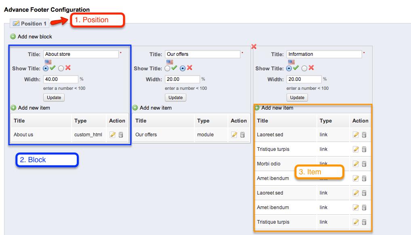
Task: Disable Show Title for Information block
Action: point(304,68)
